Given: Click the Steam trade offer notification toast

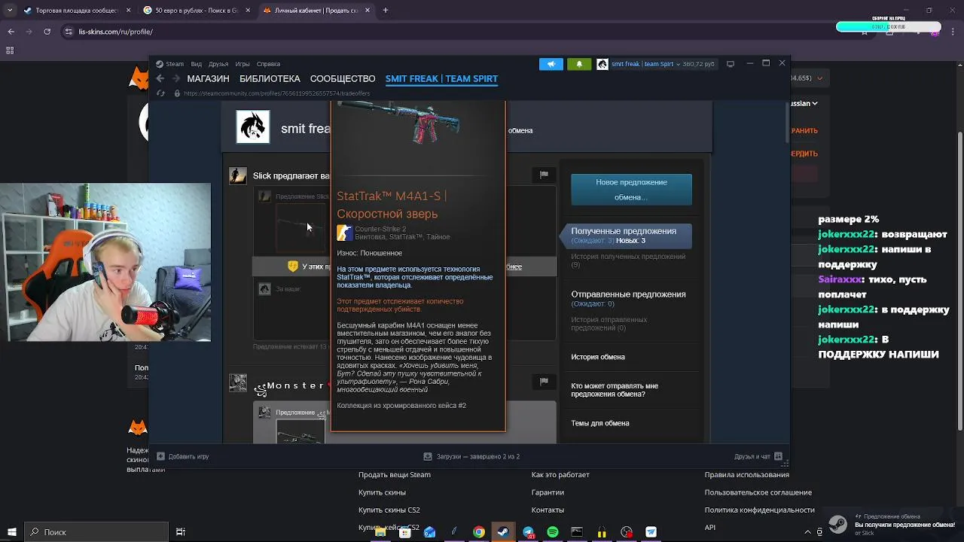Looking at the screenshot, I should [x=892, y=524].
